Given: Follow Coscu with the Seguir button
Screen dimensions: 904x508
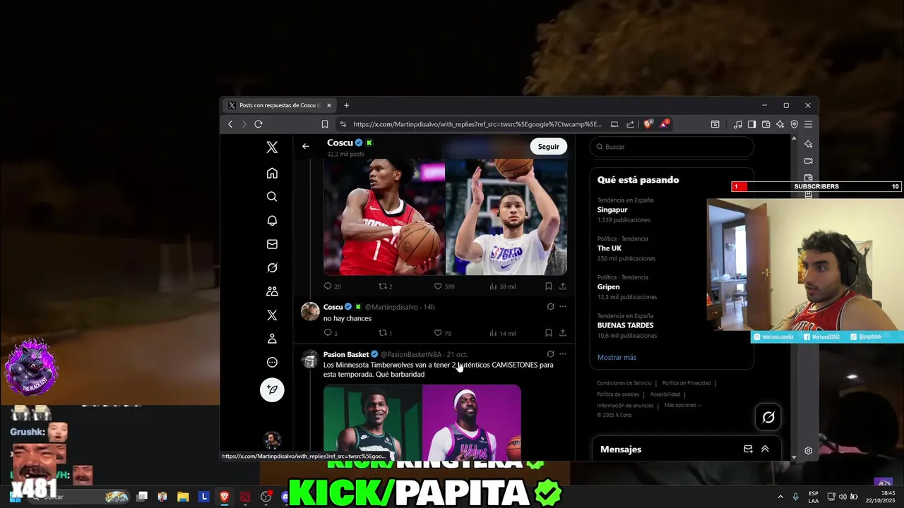Looking at the screenshot, I should pos(548,147).
